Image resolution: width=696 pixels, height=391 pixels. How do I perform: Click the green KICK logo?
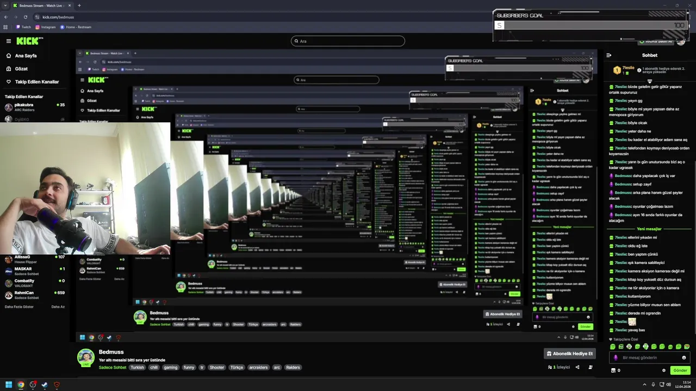pyautogui.click(x=28, y=41)
